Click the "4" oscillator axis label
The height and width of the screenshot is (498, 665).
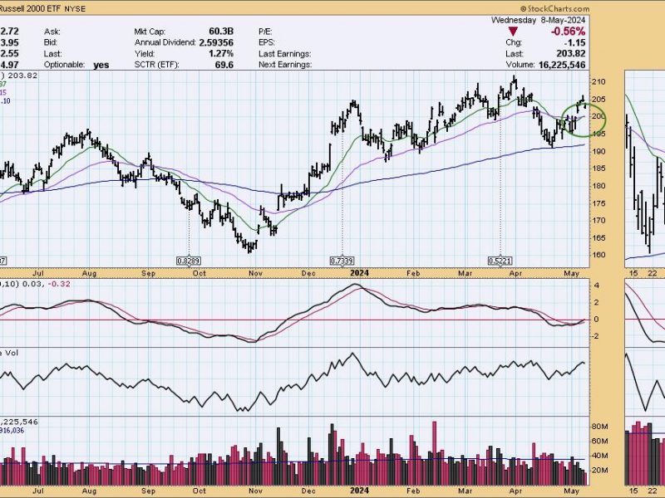[x=597, y=286]
